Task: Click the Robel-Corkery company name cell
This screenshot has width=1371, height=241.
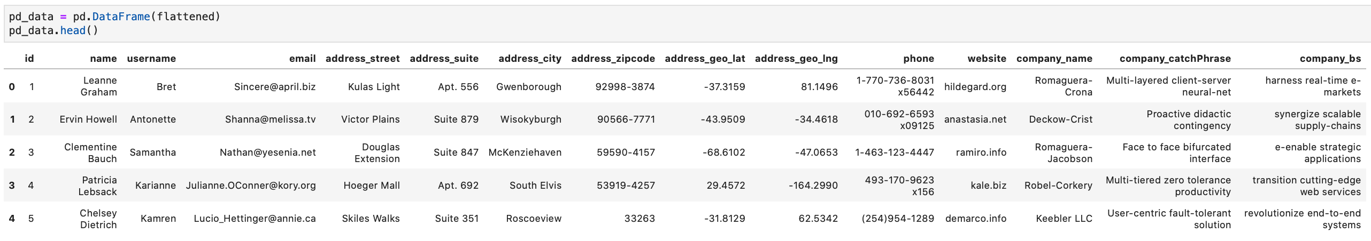Action: pyautogui.click(x=1058, y=186)
